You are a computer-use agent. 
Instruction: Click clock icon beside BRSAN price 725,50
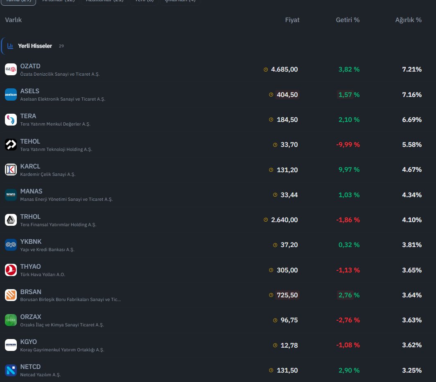(271, 295)
